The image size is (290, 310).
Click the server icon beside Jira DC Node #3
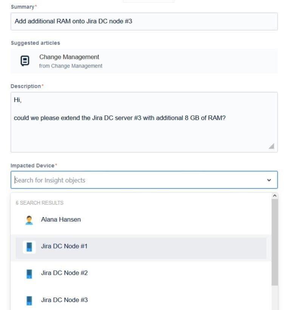(28, 300)
